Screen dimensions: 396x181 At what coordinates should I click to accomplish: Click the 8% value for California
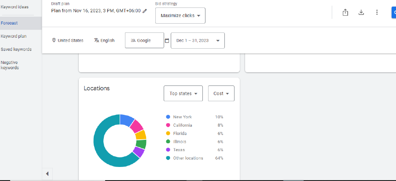(220, 125)
